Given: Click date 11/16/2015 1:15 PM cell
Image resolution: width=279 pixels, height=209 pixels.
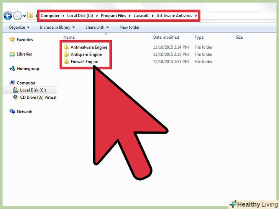Looking at the screenshot, I should tap(171, 62).
